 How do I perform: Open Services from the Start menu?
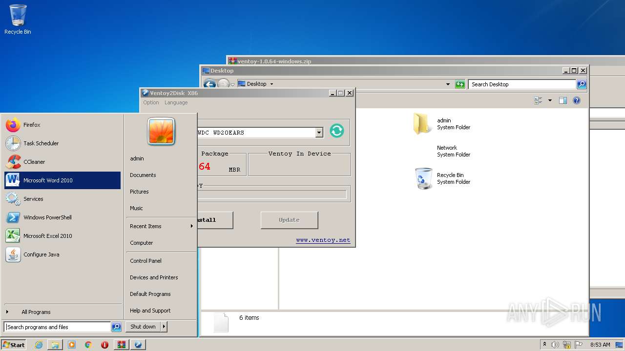click(62, 199)
